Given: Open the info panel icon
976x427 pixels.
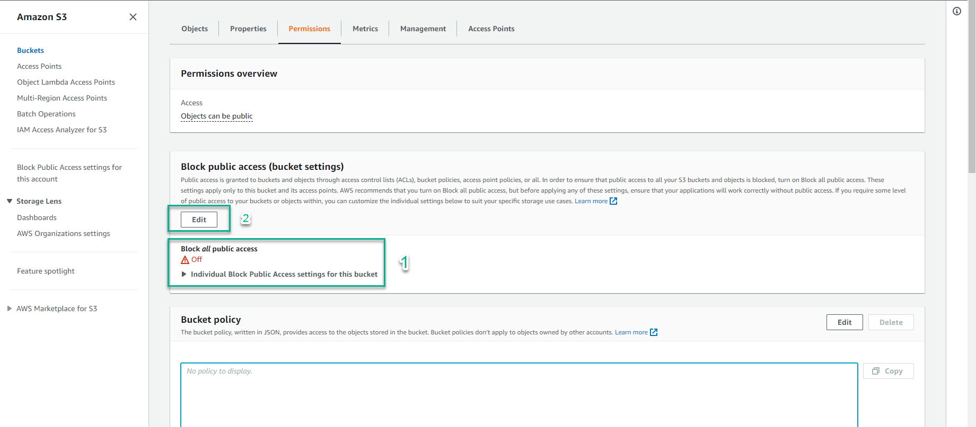Looking at the screenshot, I should coord(957,11).
